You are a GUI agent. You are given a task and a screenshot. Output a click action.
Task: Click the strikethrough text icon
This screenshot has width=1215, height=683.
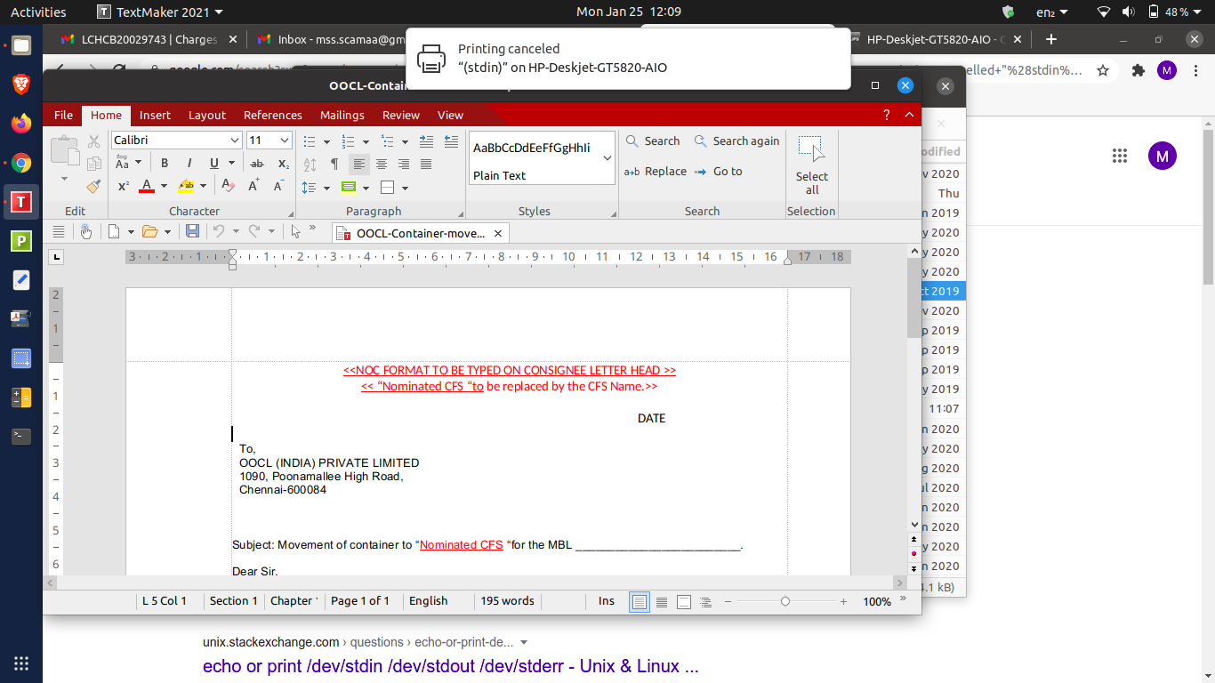[x=257, y=164]
